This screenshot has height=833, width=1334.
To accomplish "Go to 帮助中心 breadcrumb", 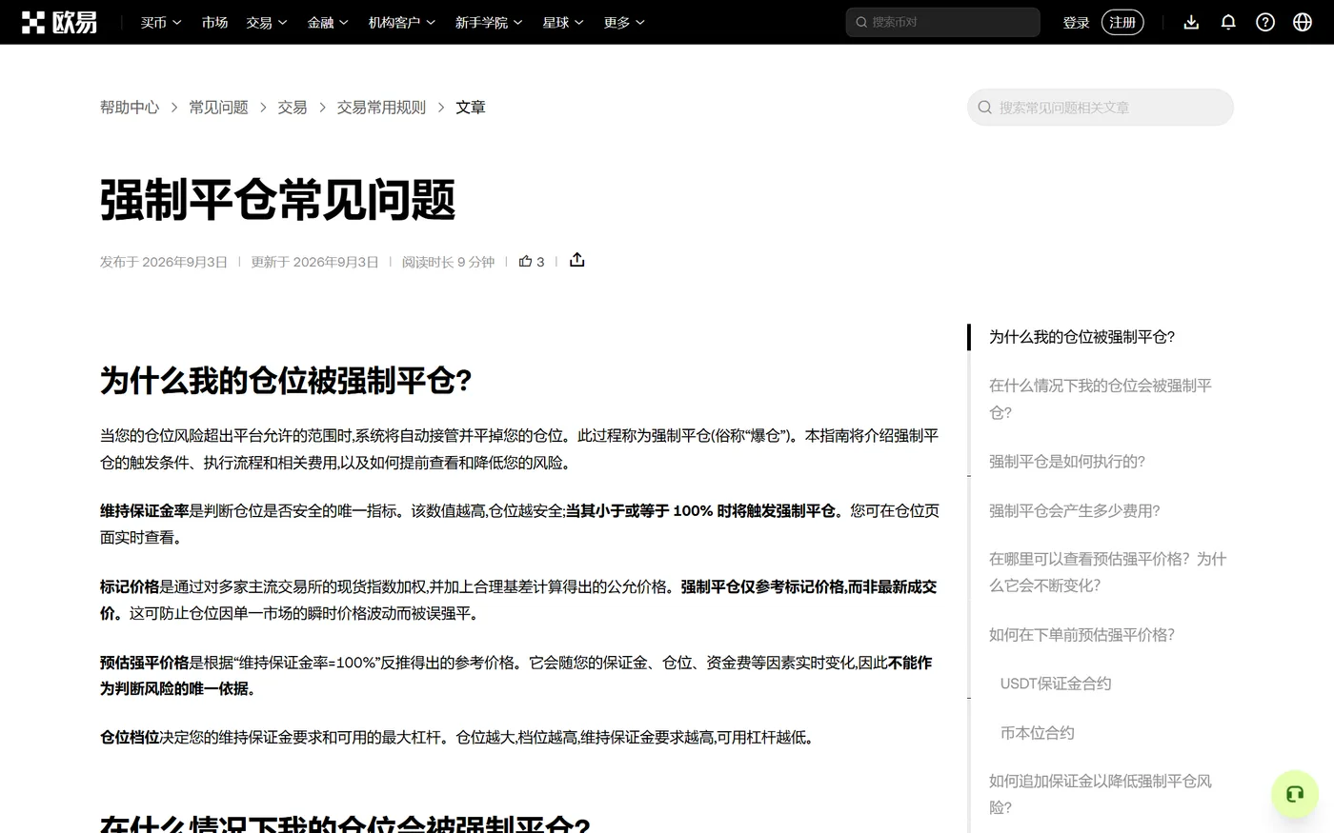I will (x=130, y=108).
